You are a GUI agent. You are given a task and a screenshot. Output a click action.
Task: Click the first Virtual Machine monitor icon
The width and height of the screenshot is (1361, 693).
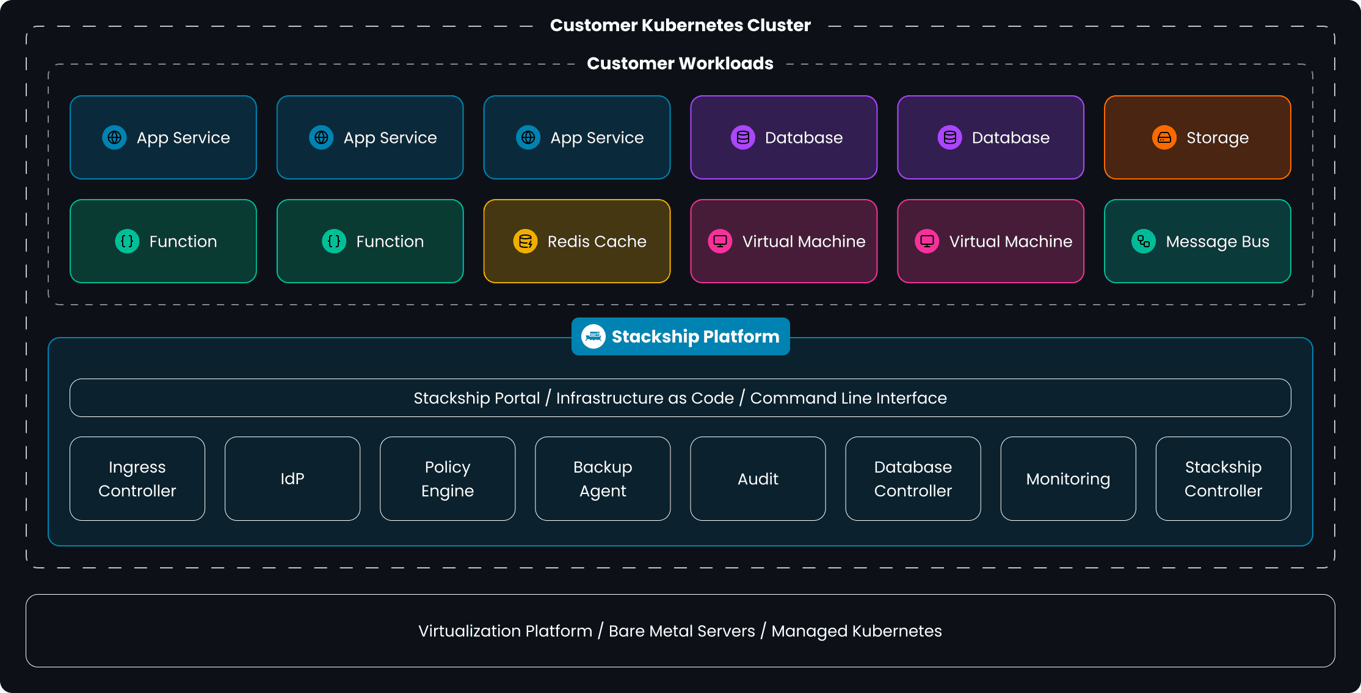720,241
